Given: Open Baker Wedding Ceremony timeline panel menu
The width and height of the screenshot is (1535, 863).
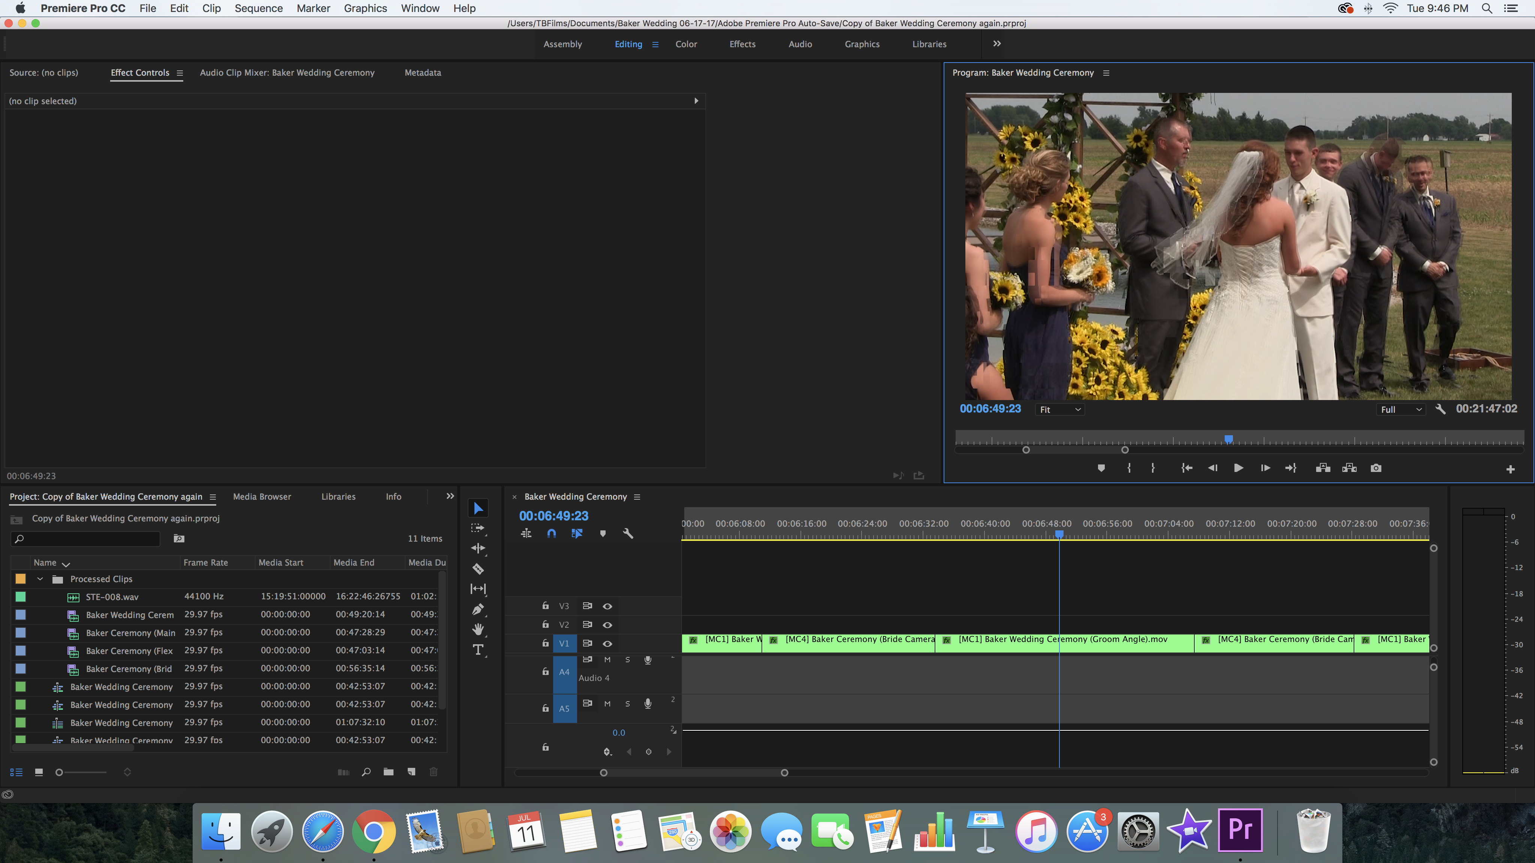Looking at the screenshot, I should tap(637, 497).
